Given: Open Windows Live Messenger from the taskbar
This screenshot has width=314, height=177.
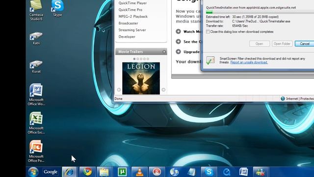Looking at the screenshot, I should 261,172.
